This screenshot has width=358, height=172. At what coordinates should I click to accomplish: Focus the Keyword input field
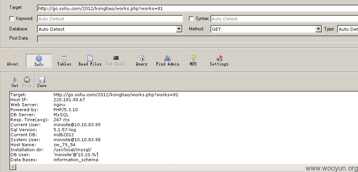pyautogui.click(x=110, y=19)
